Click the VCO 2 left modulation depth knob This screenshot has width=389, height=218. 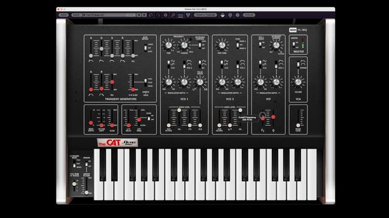[x=222, y=82]
